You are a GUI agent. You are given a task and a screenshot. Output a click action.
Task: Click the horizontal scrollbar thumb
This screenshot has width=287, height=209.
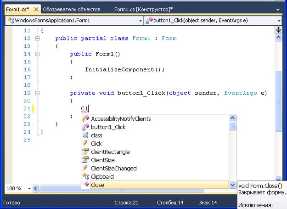[x=122, y=189]
